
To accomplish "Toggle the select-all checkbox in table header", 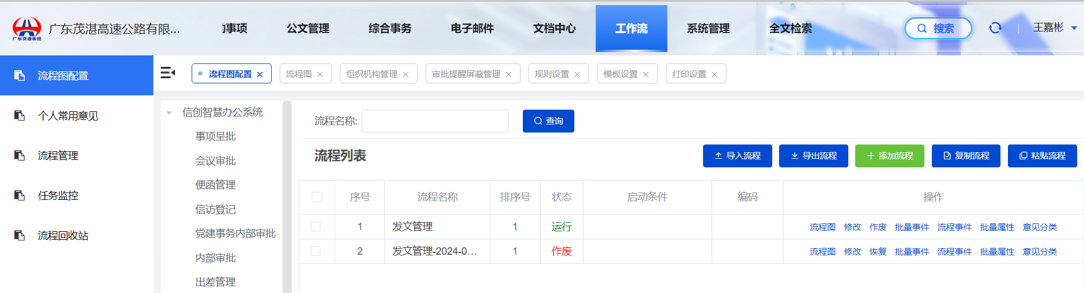I will [x=317, y=197].
